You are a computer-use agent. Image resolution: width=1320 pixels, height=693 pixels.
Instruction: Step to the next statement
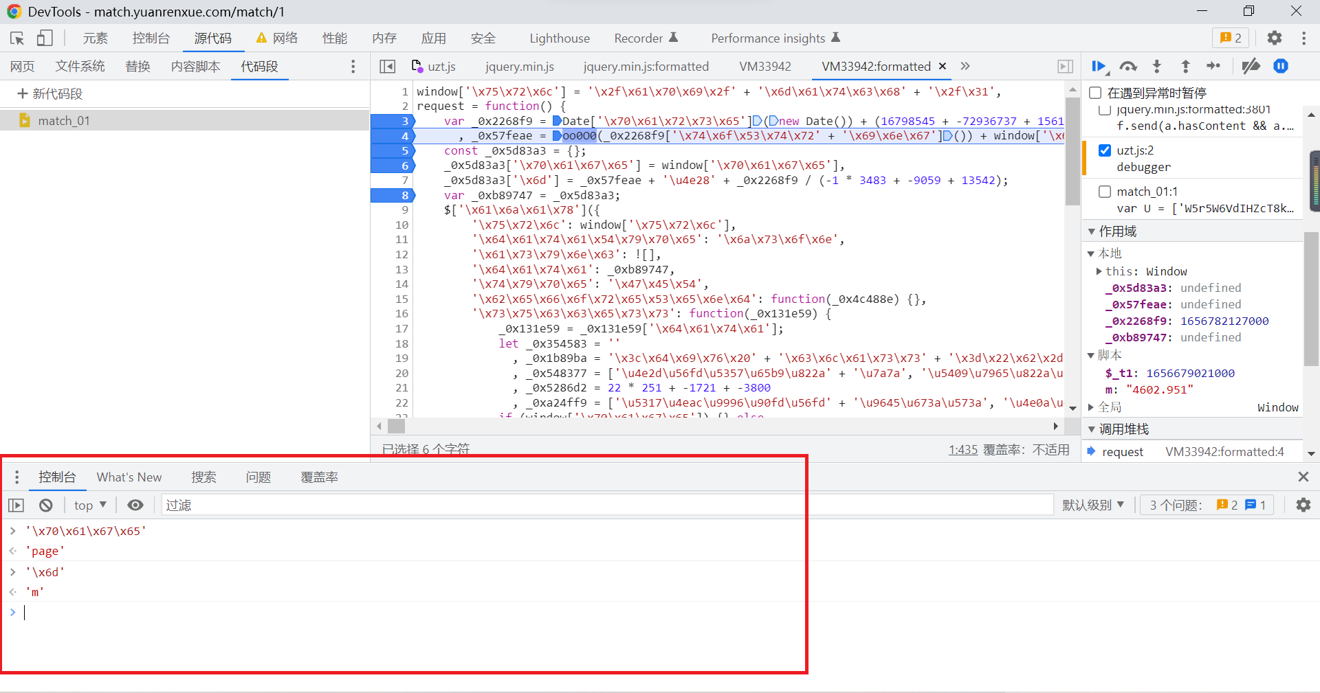[1213, 67]
